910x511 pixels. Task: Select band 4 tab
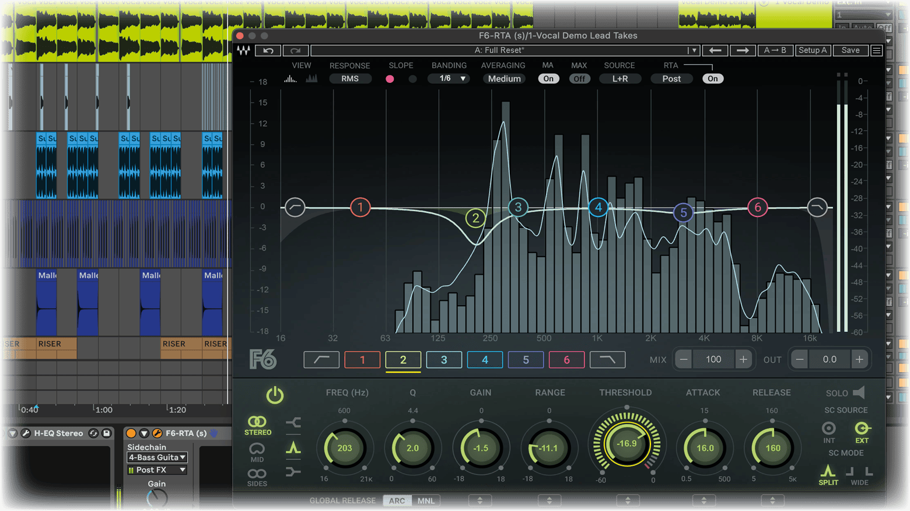[x=485, y=360]
